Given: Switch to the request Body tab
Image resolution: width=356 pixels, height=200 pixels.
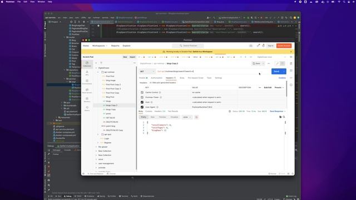Looking at the screenshot, I should click(x=182, y=78).
